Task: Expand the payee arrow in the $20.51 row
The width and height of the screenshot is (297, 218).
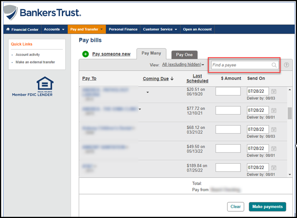Action: click(x=147, y=92)
